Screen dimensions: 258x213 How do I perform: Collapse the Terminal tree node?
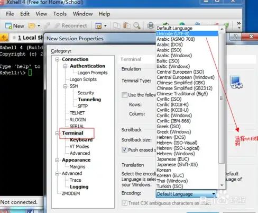(57, 133)
